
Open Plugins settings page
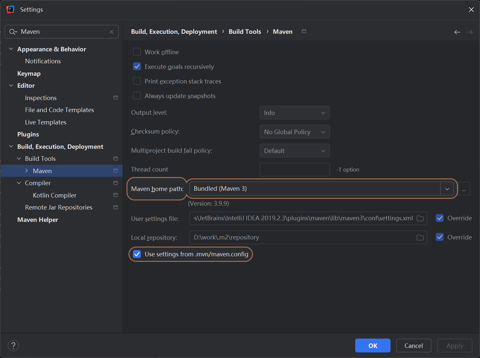click(x=28, y=134)
